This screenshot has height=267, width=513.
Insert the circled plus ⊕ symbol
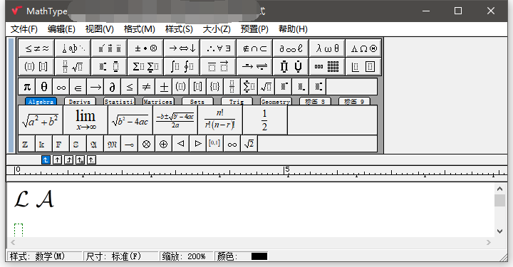163,144
